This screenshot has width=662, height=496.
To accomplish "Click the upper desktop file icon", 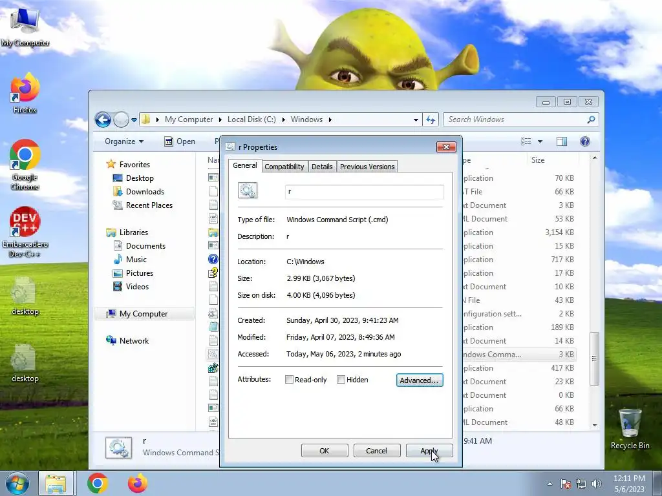I will point(25,296).
